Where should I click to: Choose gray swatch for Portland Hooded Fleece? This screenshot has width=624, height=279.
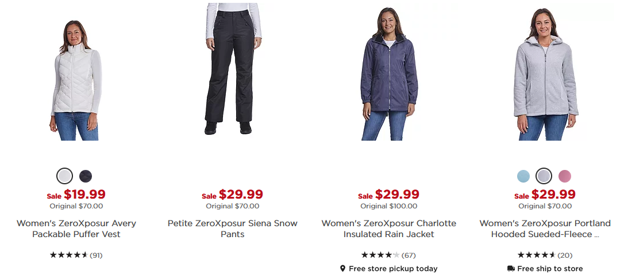point(544,176)
